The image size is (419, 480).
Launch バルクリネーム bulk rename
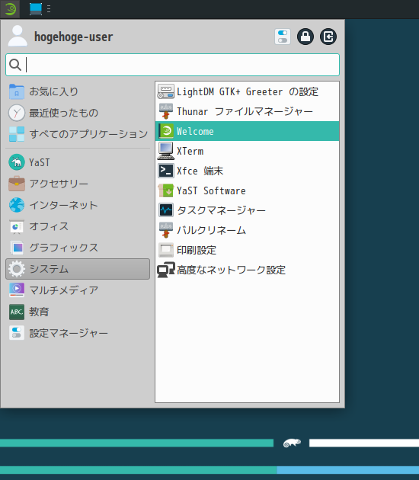click(x=247, y=230)
